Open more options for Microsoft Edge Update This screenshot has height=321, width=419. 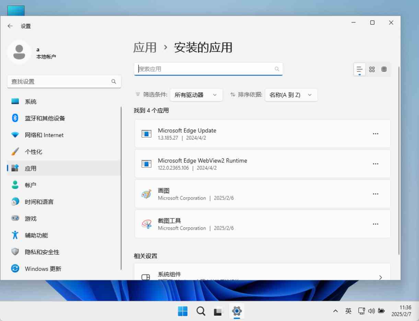(375, 134)
